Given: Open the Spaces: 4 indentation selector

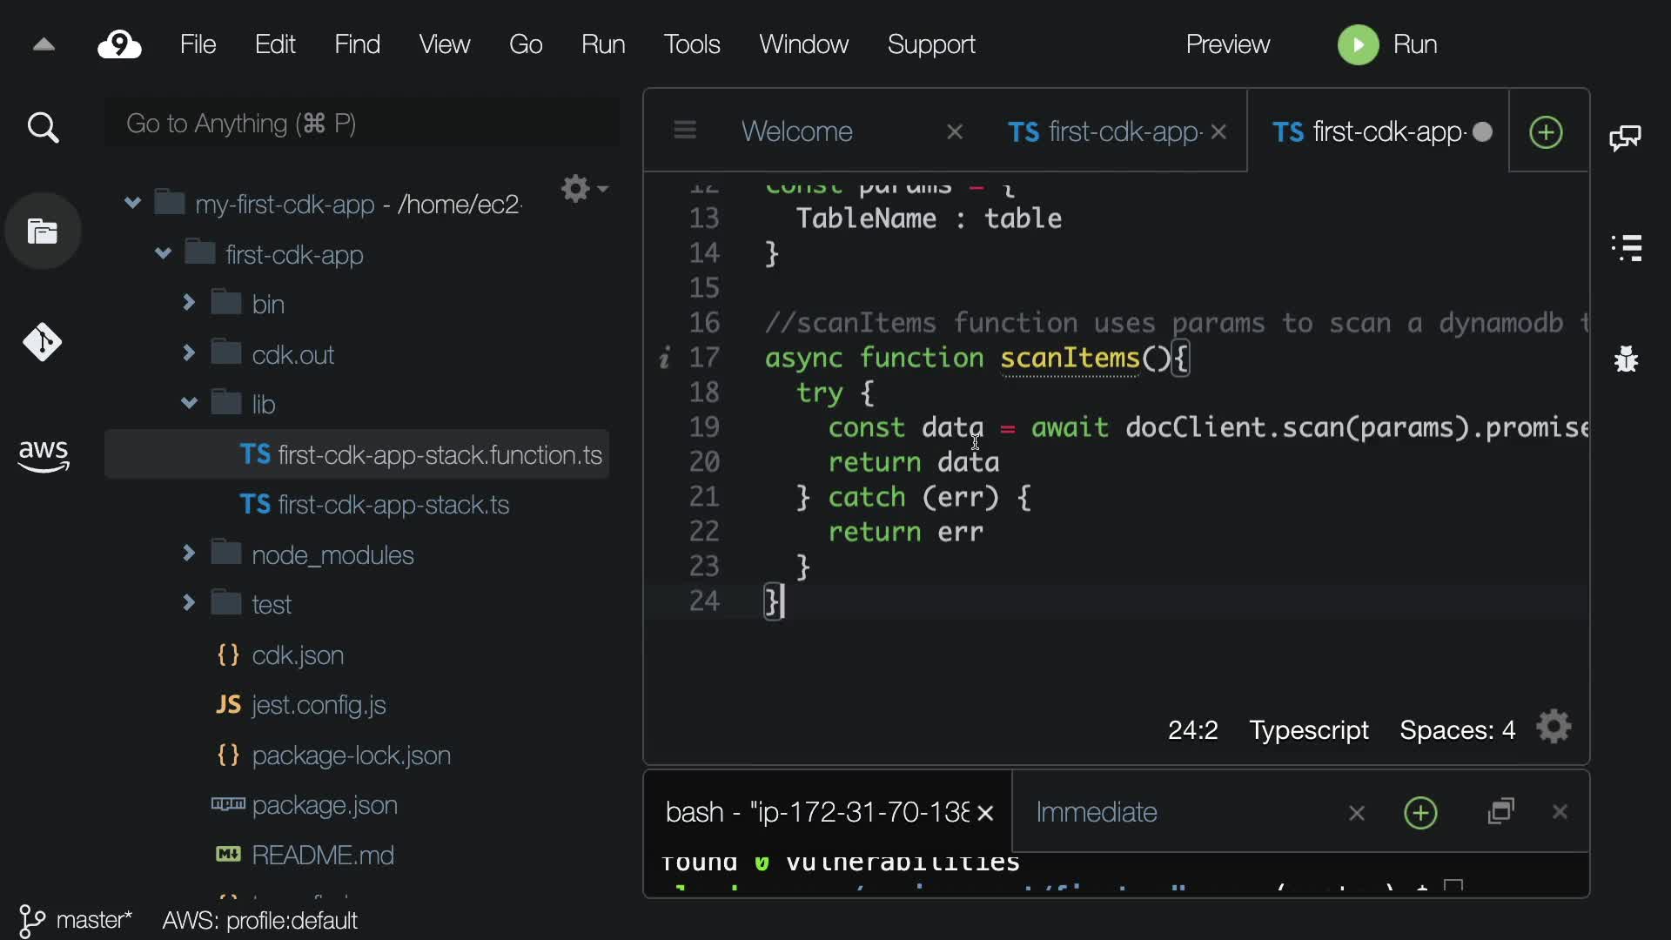Looking at the screenshot, I should (1457, 729).
